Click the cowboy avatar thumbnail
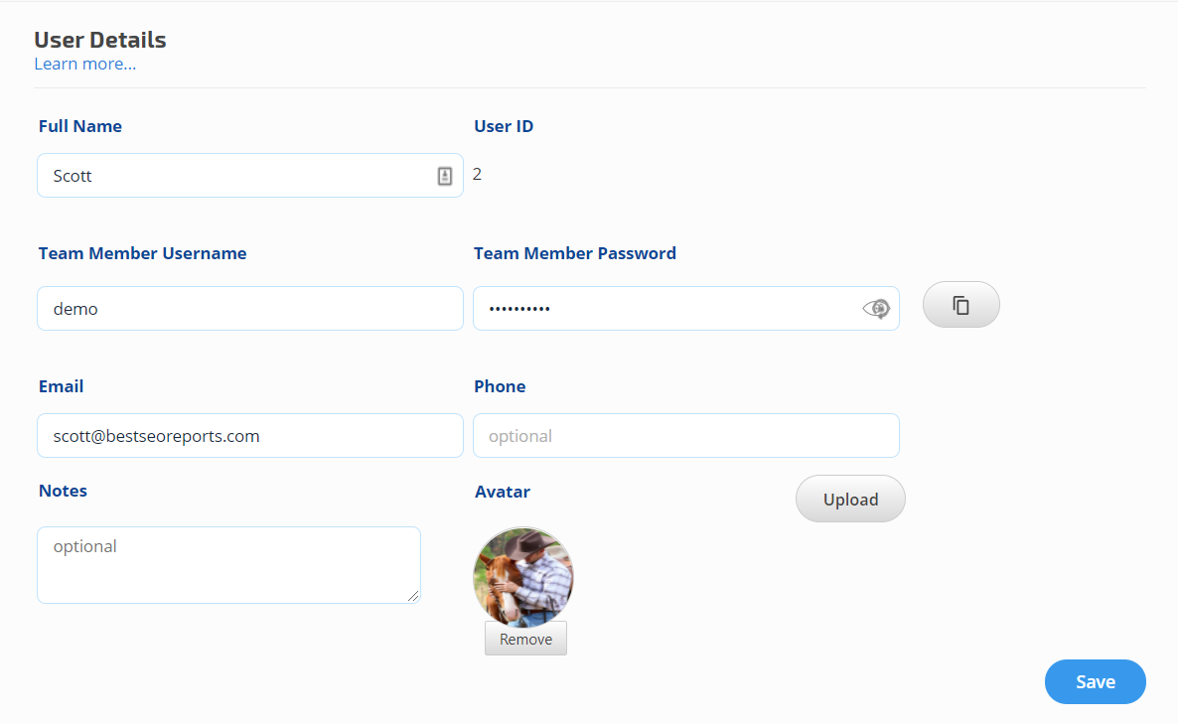The width and height of the screenshot is (1178, 724). tap(523, 577)
